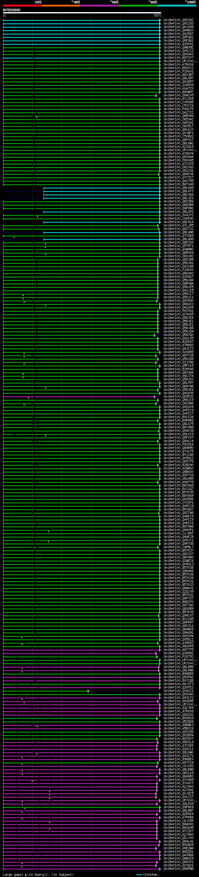This screenshot has height=877, width=199.
Task: Select the UniRef100_Q575T1 label
Action: pos(178,246)
